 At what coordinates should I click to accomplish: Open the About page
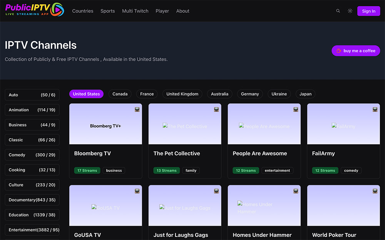tap(182, 11)
